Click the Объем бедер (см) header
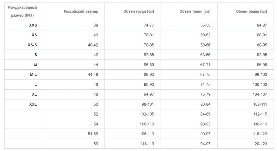This screenshot has width=277, height=151. 251,11
